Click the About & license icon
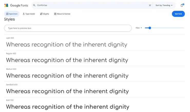 pos(55,14)
